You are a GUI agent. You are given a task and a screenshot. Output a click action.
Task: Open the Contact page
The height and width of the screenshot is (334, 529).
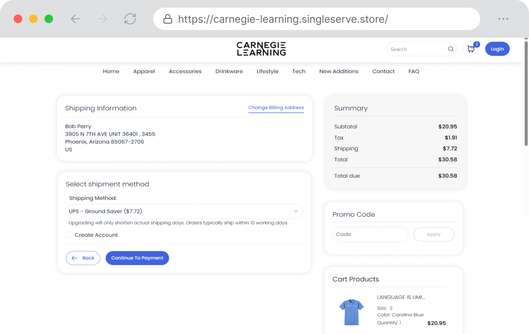pos(383,72)
